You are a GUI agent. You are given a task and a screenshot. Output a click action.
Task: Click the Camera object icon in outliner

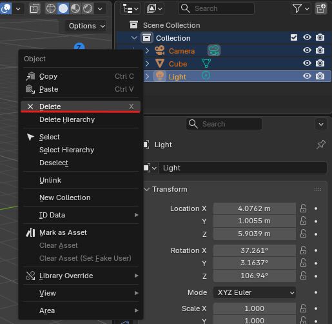point(160,50)
